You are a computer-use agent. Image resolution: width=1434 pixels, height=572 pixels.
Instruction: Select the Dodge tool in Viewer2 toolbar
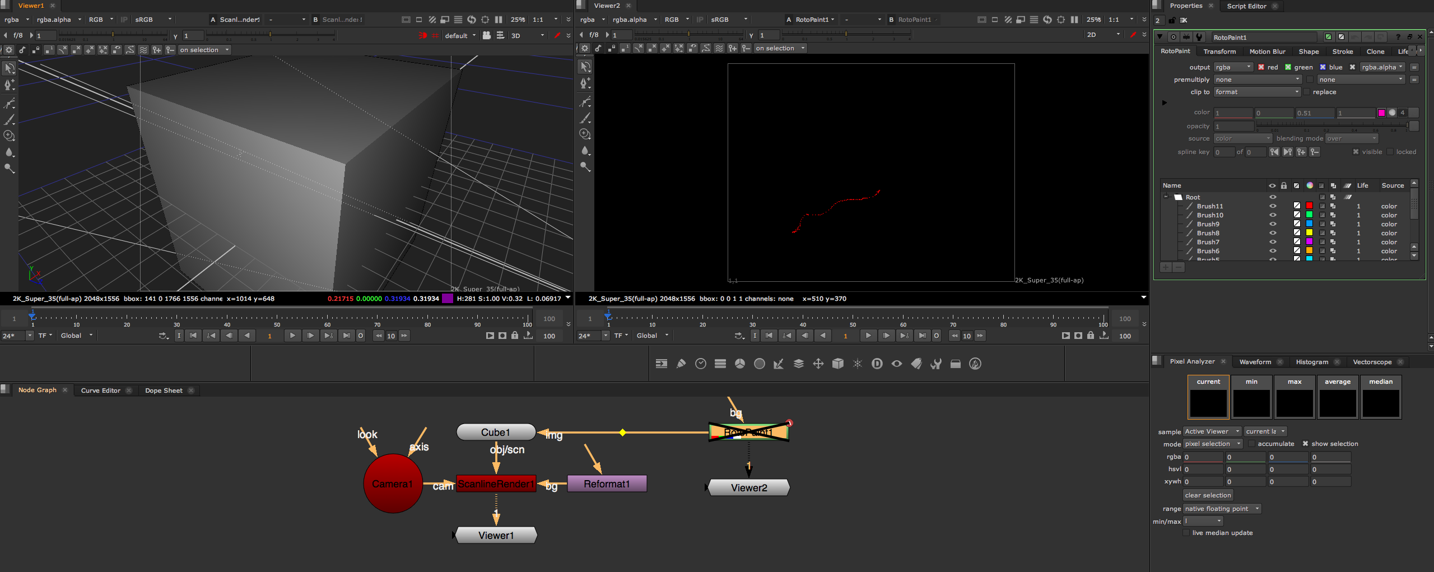click(x=585, y=166)
